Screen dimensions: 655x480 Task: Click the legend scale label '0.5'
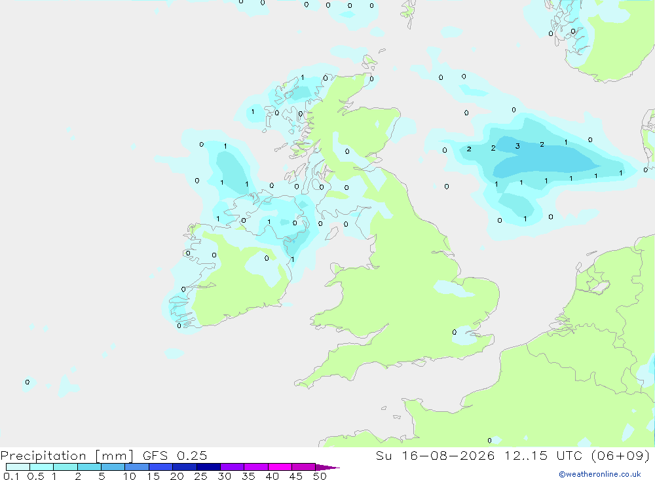coord(35,476)
